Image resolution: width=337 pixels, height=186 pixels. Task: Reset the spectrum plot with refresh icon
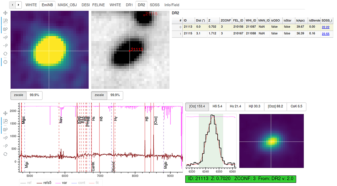coord(5,154)
